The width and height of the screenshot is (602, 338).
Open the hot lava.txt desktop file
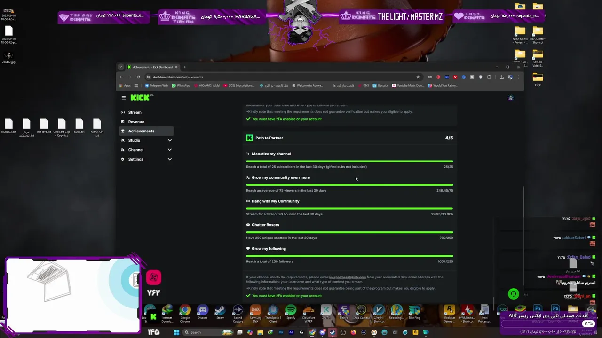pos(44,127)
